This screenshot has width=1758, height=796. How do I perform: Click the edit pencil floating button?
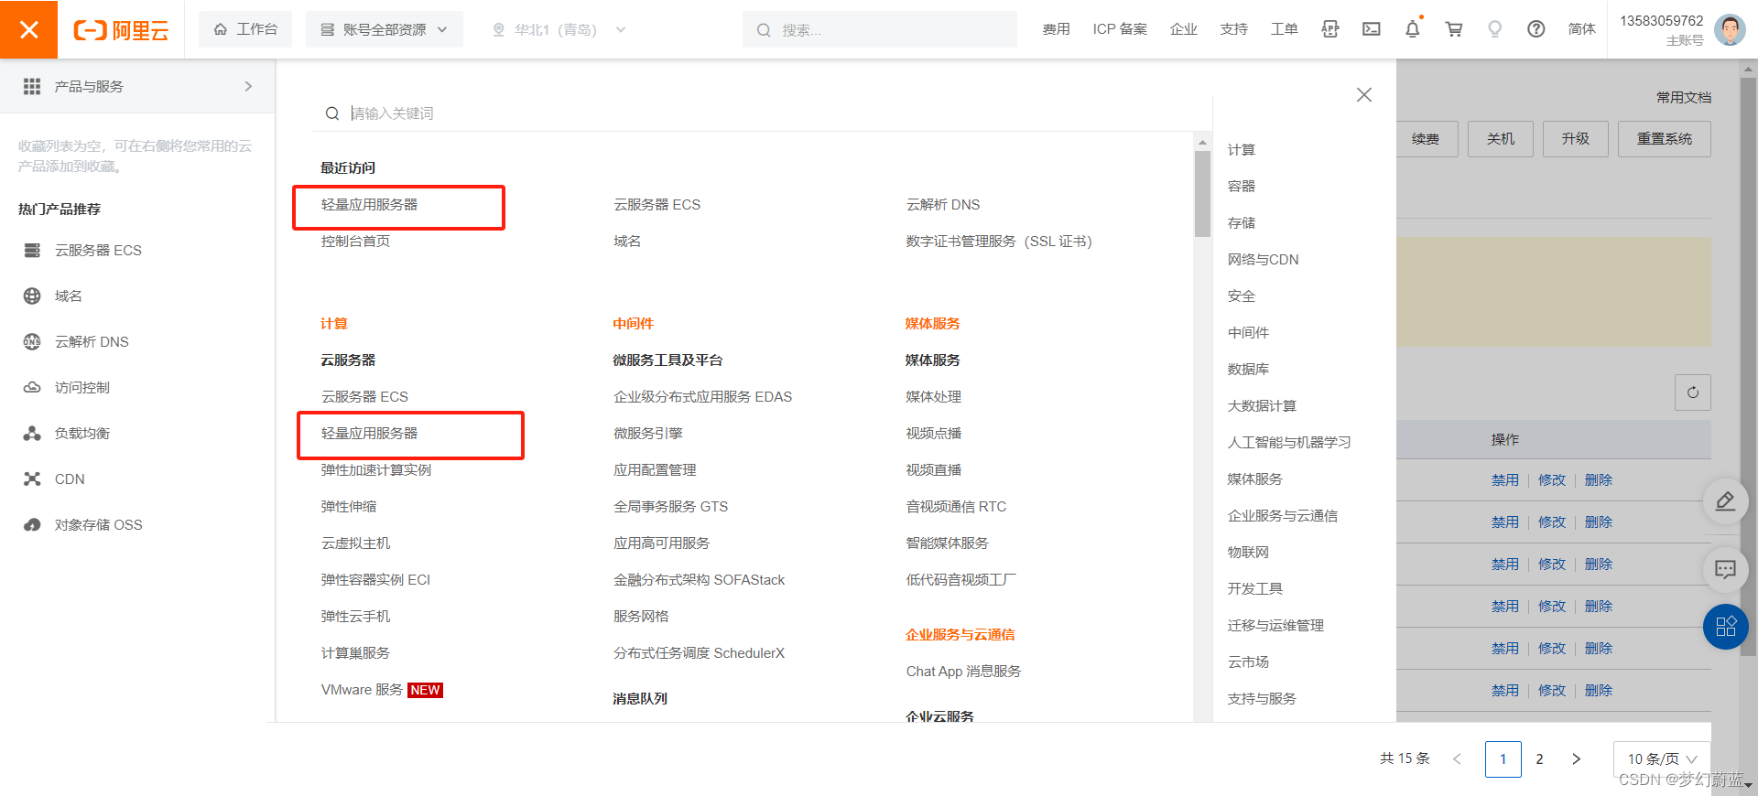tap(1726, 501)
